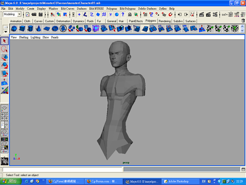Viewport: 246px width, 185px height.
Task: Click the EN language indicator in tray
Action: (x=203, y=181)
